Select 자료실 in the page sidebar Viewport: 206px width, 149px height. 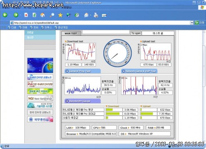point(40,33)
